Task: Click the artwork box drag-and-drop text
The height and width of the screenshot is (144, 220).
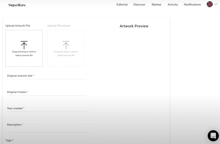Action: (24, 53)
